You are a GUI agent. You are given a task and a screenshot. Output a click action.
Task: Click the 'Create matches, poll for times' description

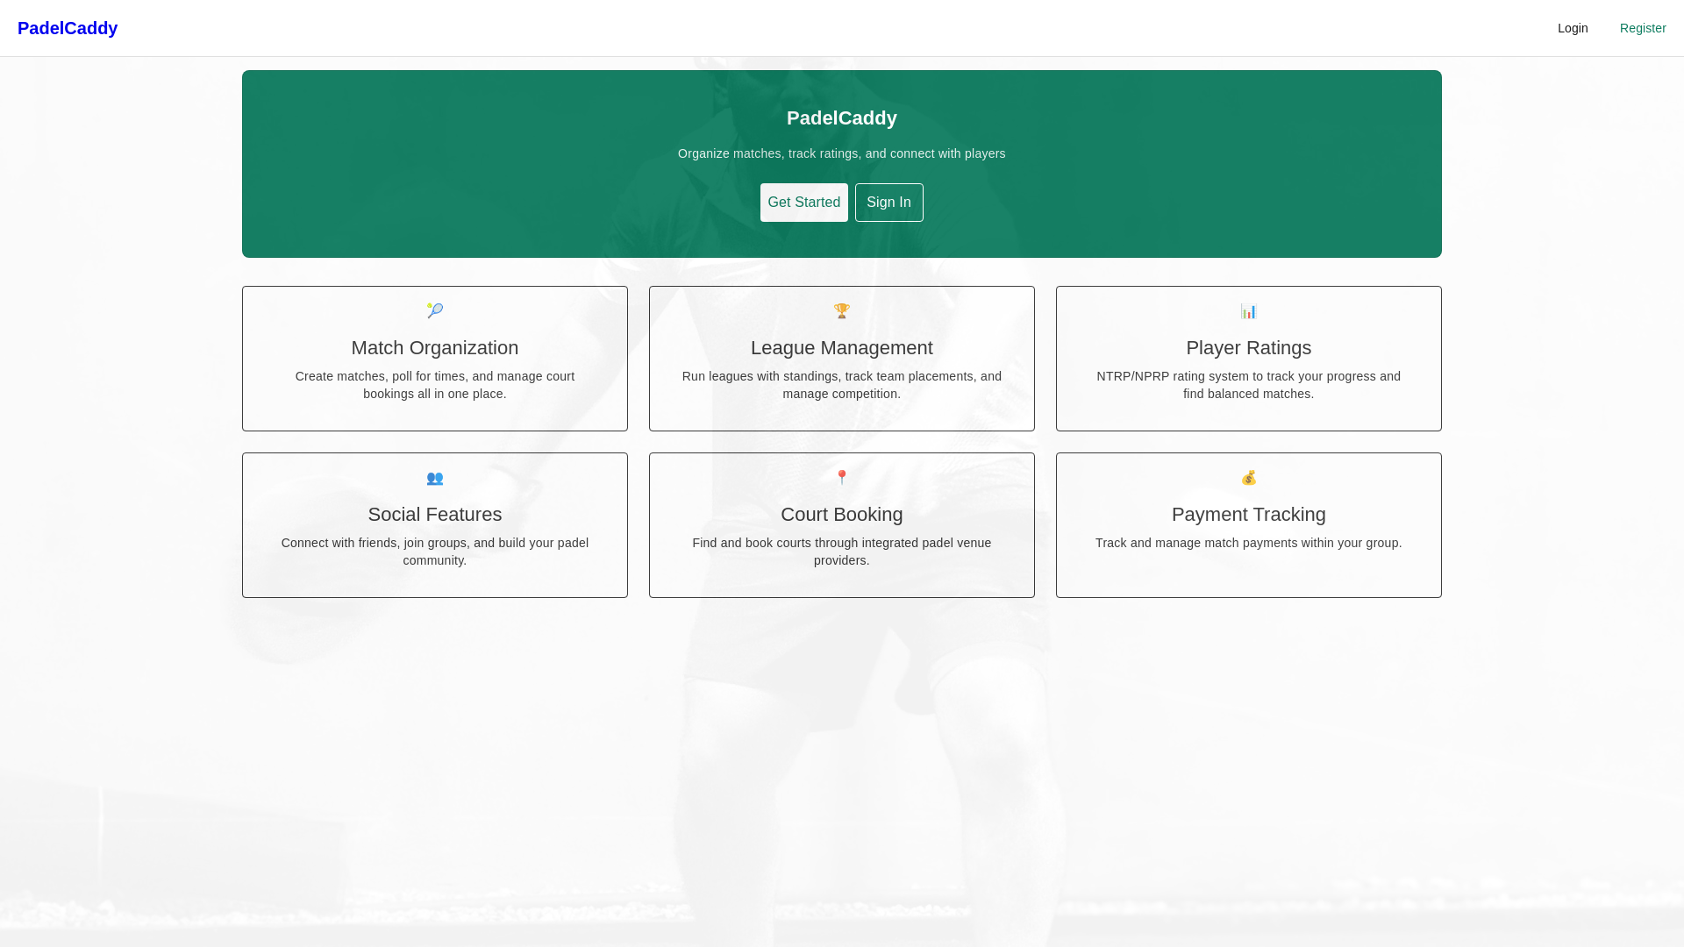coord(435,385)
